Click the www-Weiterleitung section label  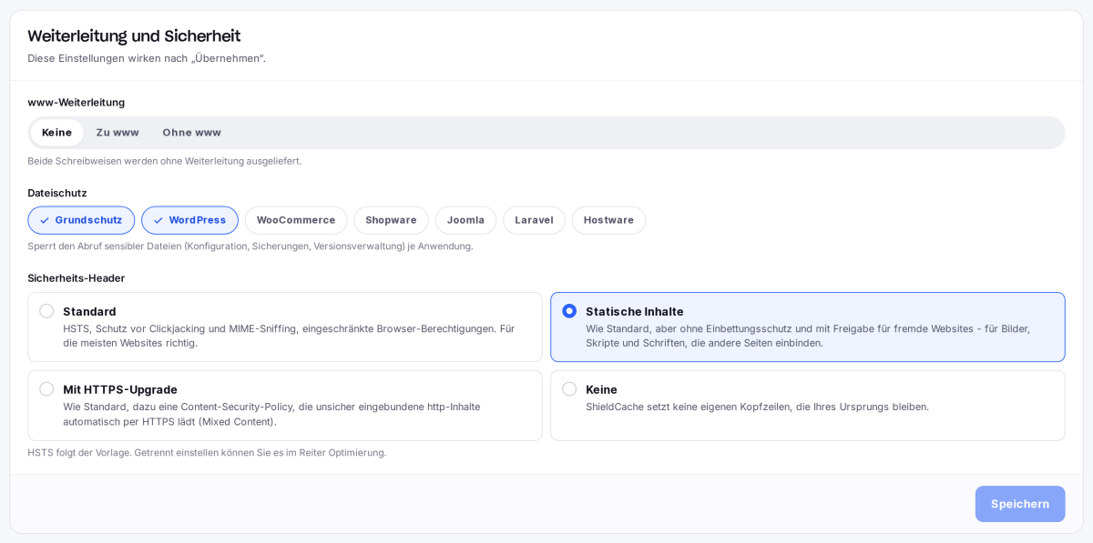click(77, 102)
